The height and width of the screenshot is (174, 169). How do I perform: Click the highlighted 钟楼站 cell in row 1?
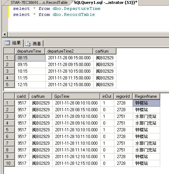[x=146, y=103]
